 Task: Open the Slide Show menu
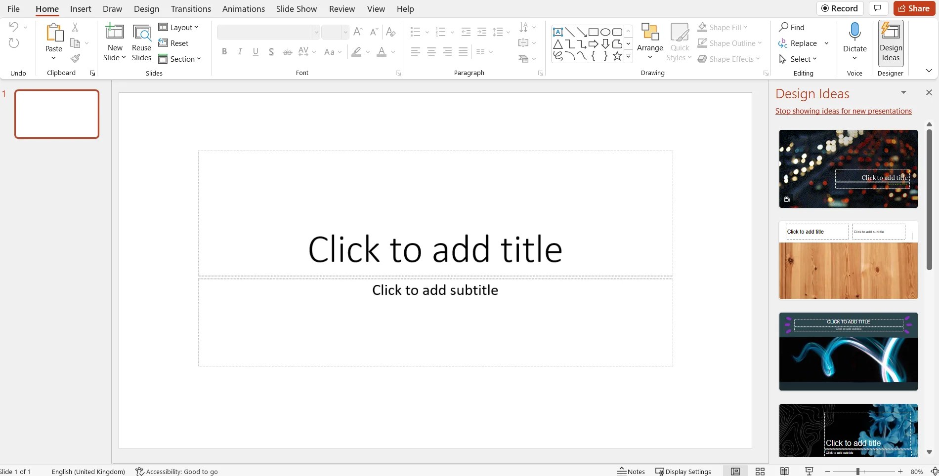296,8
